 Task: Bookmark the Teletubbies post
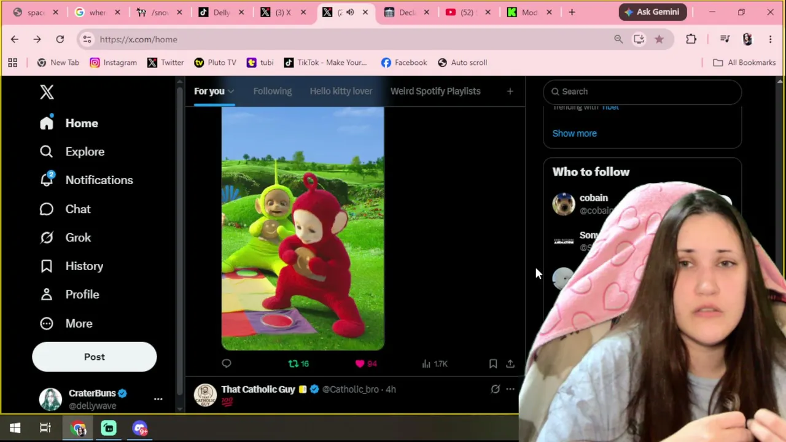493,363
